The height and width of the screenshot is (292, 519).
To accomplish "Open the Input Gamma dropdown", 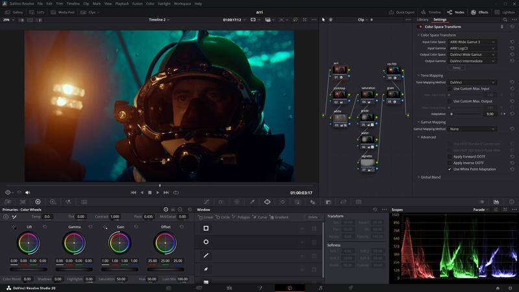I will point(472,48).
